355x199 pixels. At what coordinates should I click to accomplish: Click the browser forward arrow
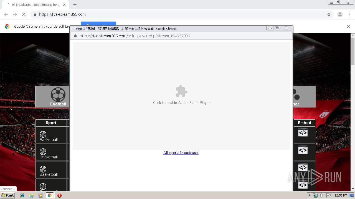tap(15, 14)
